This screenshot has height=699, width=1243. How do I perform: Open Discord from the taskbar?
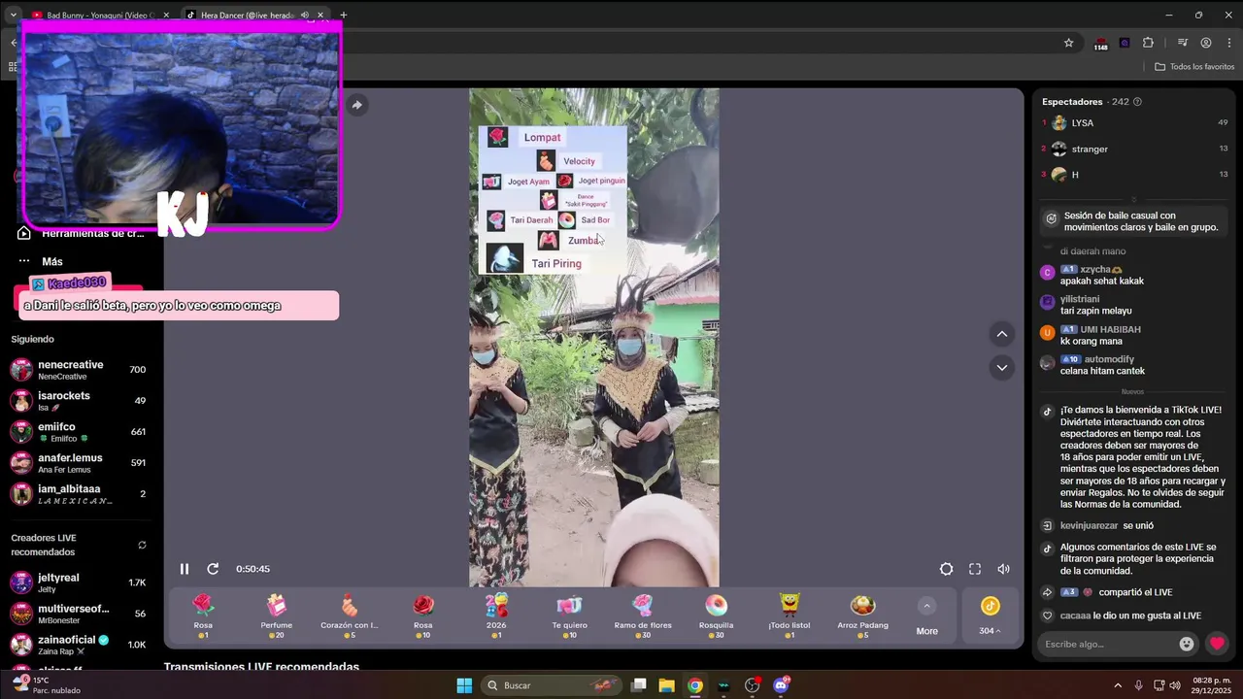pyautogui.click(x=781, y=685)
